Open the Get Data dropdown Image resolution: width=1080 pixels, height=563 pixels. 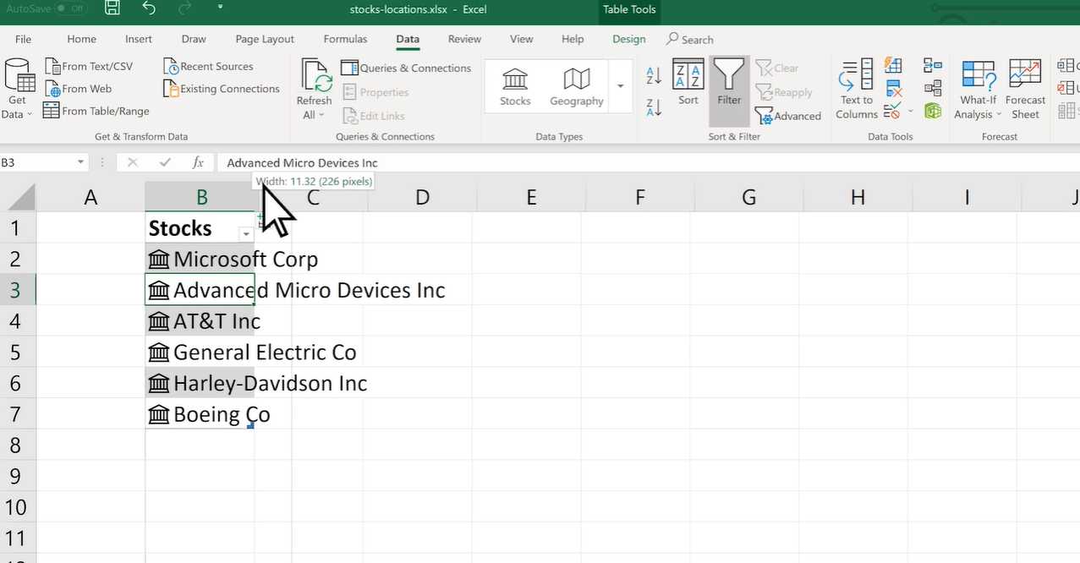click(x=17, y=90)
